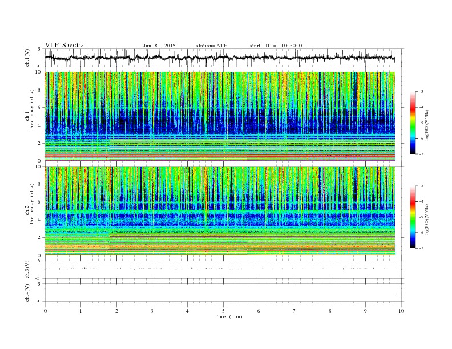The height and width of the screenshot is (349, 452).
Task: Click the color bar beside ch.2 spectrogram
Action: pyautogui.click(x=413, y=217)
